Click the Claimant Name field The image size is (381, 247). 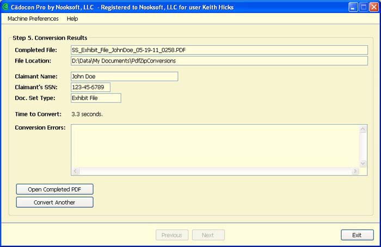(x=125, y=77)
